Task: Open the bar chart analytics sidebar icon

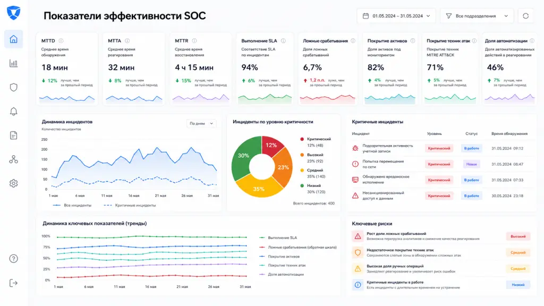Action: [x=13, y=63]
